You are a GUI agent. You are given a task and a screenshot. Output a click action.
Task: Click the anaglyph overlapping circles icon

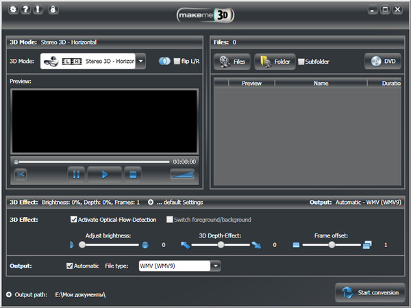pyautogui.click(x=164, y=62)
